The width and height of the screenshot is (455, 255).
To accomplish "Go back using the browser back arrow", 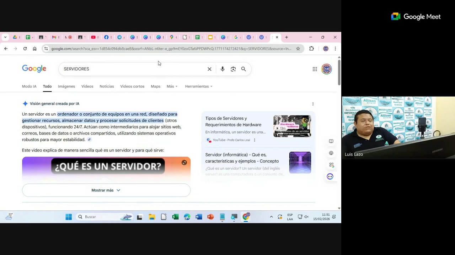I will pos(6,49).
